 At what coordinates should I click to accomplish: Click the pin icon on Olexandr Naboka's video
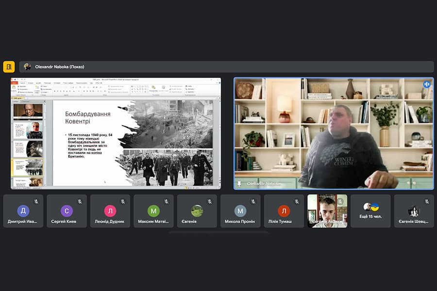click(239, 184)
